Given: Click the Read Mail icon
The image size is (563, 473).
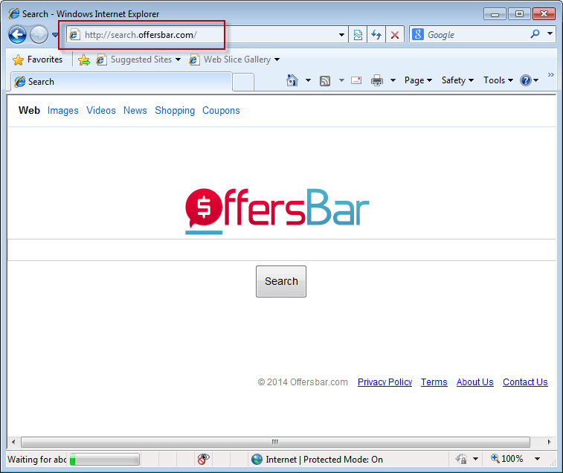Looking at the screenshot, I should (x=356, y=80).
